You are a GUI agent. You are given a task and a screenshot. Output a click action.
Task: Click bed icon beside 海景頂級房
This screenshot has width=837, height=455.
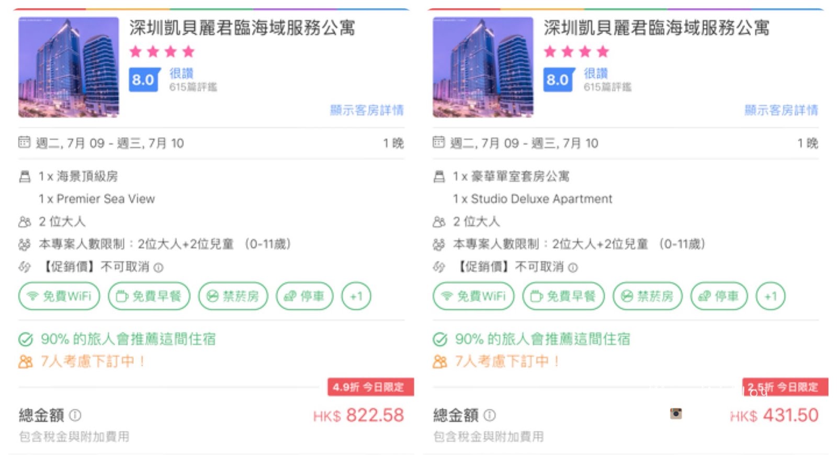coord(25,177)
